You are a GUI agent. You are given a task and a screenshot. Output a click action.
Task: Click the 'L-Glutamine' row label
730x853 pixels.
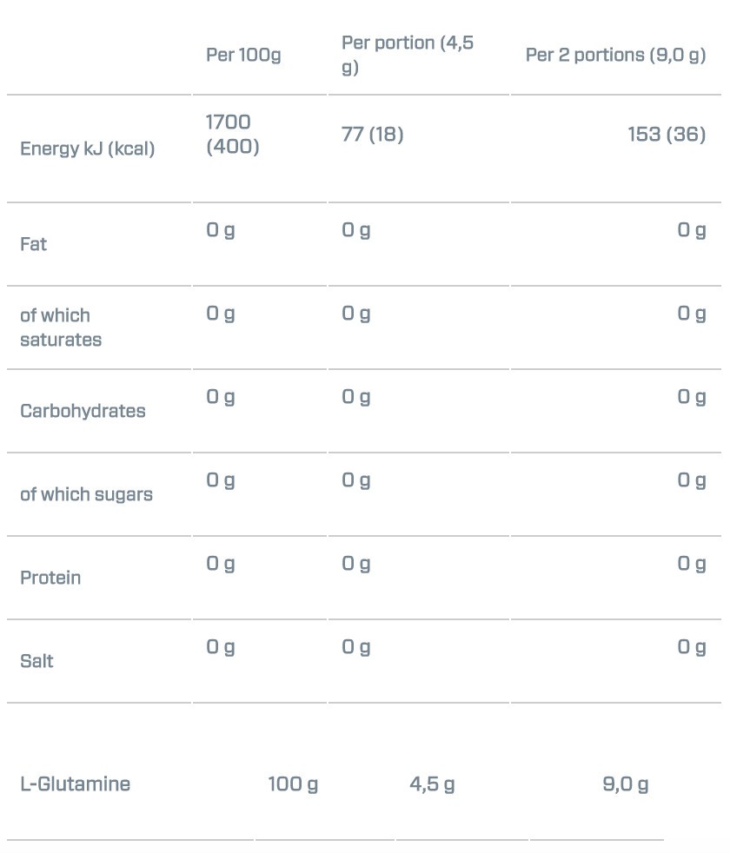75,784
